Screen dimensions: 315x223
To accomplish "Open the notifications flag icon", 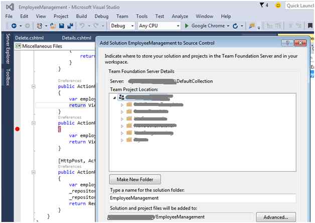I will coord(262,5).
